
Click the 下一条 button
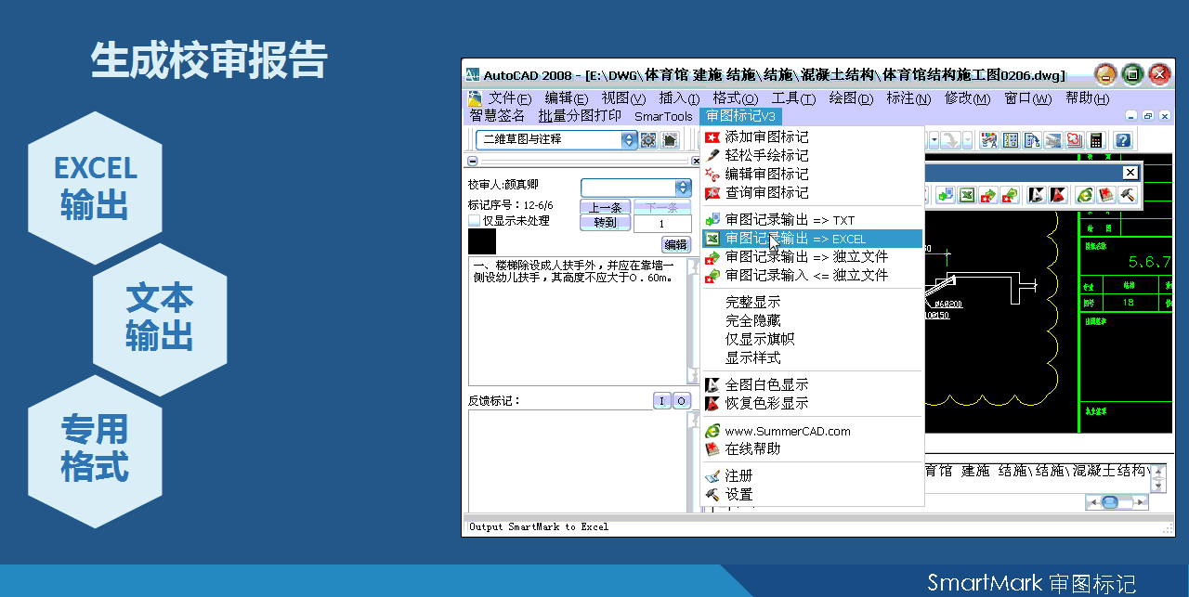[662, 207]
